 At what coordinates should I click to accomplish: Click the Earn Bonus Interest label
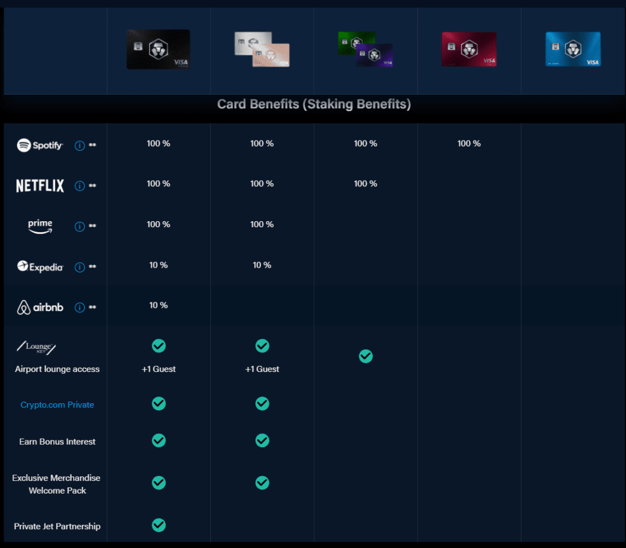(x=57, y=442)
